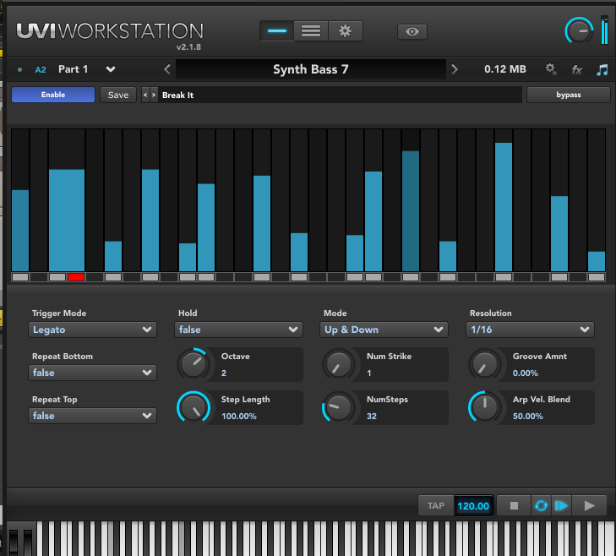Toggle the red step-link box under step four
This screenshot has height=556, width=616.
76,277
